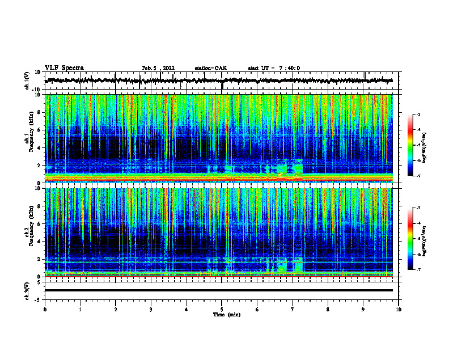The height and width of the screenshot is (347, 449).
Task: Click time-axis tick label 1
Action: tap(80, 310)
